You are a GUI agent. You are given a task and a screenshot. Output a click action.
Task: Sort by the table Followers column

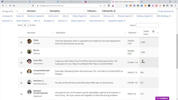(132, 33)
